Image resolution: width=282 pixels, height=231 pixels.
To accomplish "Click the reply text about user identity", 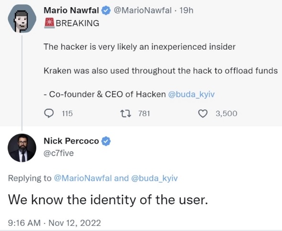I will pyautogui.click(x=108, y=200).
